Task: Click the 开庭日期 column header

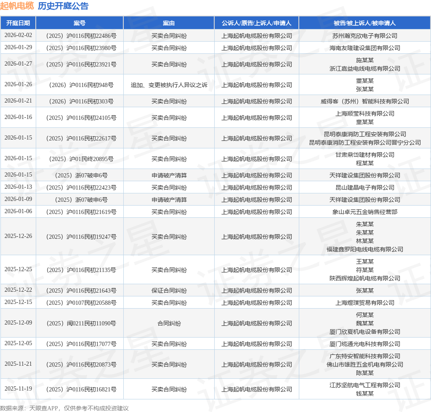Action: click(18, 23)
